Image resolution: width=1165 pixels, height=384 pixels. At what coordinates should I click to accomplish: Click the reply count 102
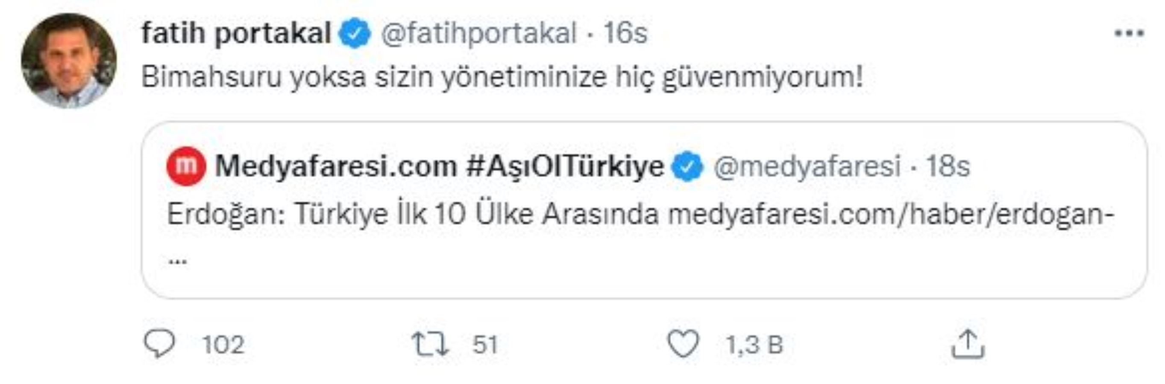click(223, 345)
